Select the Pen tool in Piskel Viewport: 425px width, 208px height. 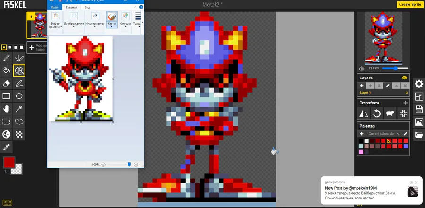click(7, 58)
